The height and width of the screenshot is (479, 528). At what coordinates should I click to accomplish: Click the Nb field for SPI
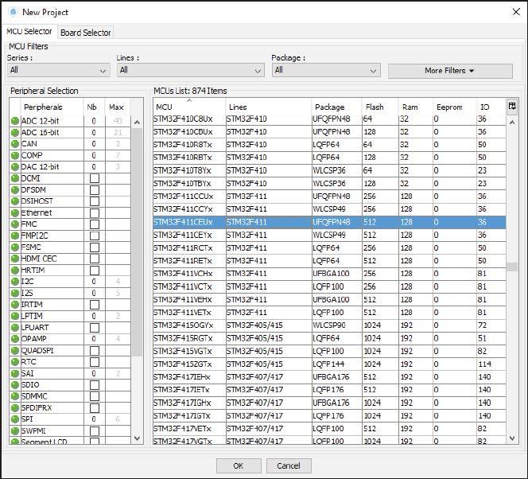94,419
